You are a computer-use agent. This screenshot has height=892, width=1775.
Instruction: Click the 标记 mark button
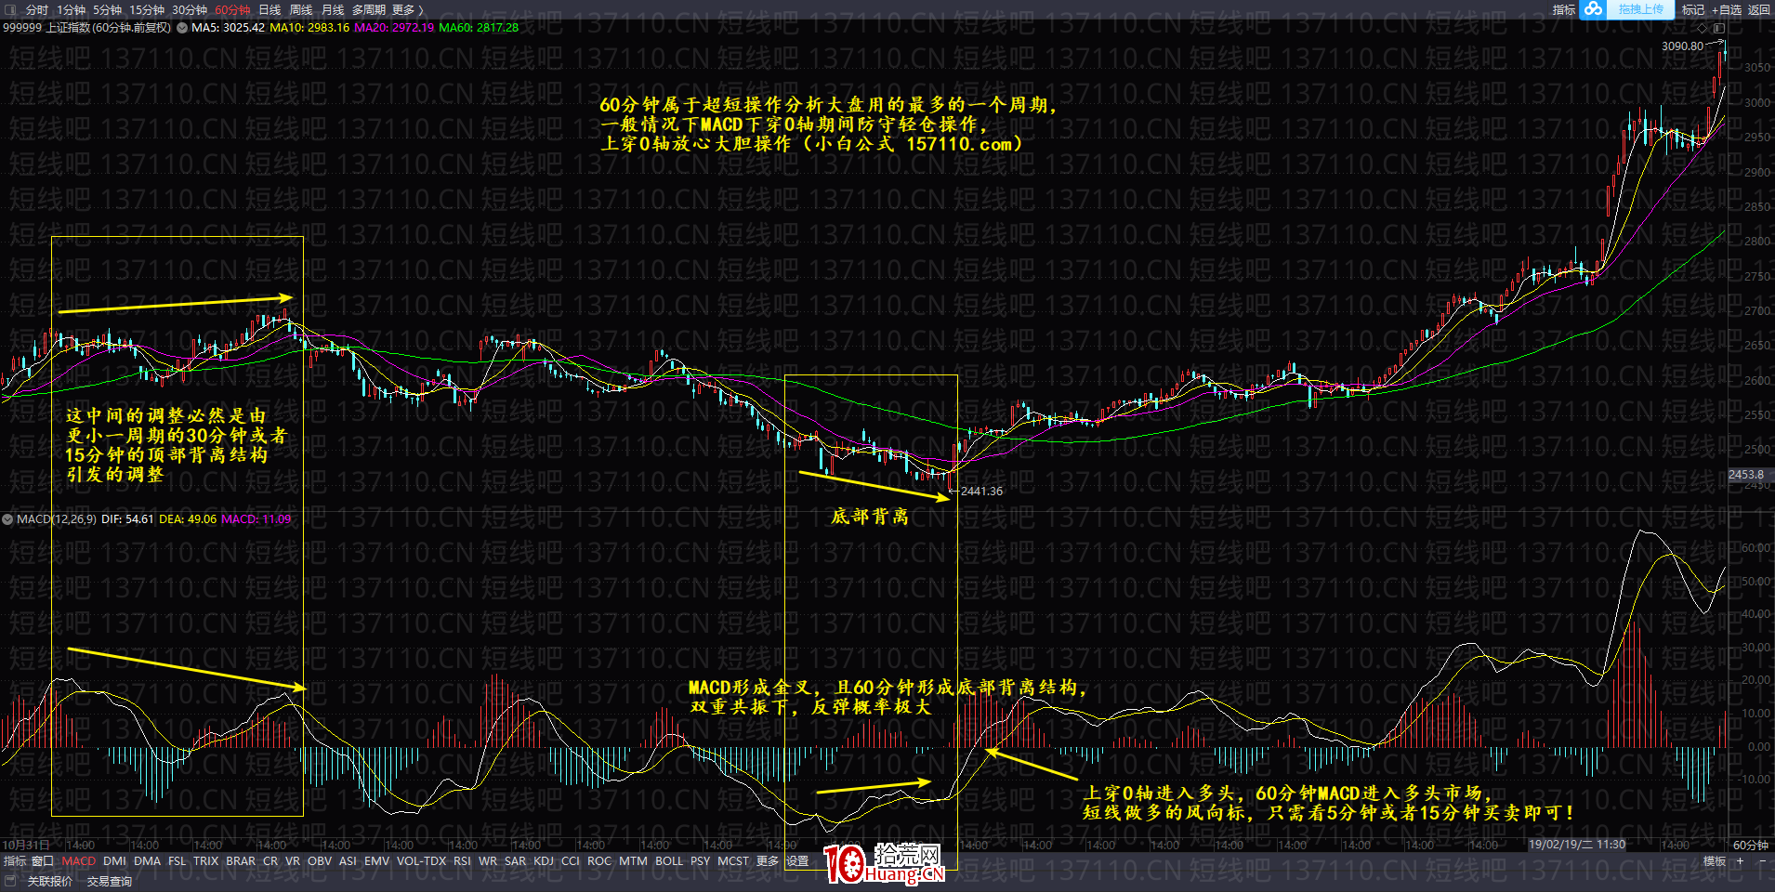tap(1693, 9)
